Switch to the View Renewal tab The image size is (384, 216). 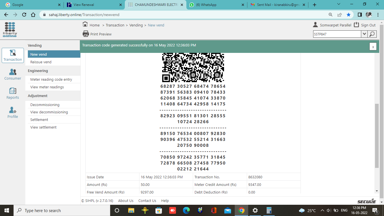coord(94,5)
